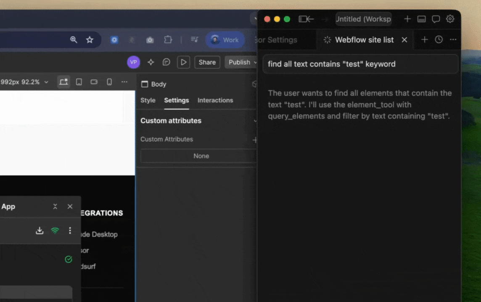Image resolution: width=481 pixels, height=302 pixels.
Task: Click the Share button
Action: tap(207, 62)
